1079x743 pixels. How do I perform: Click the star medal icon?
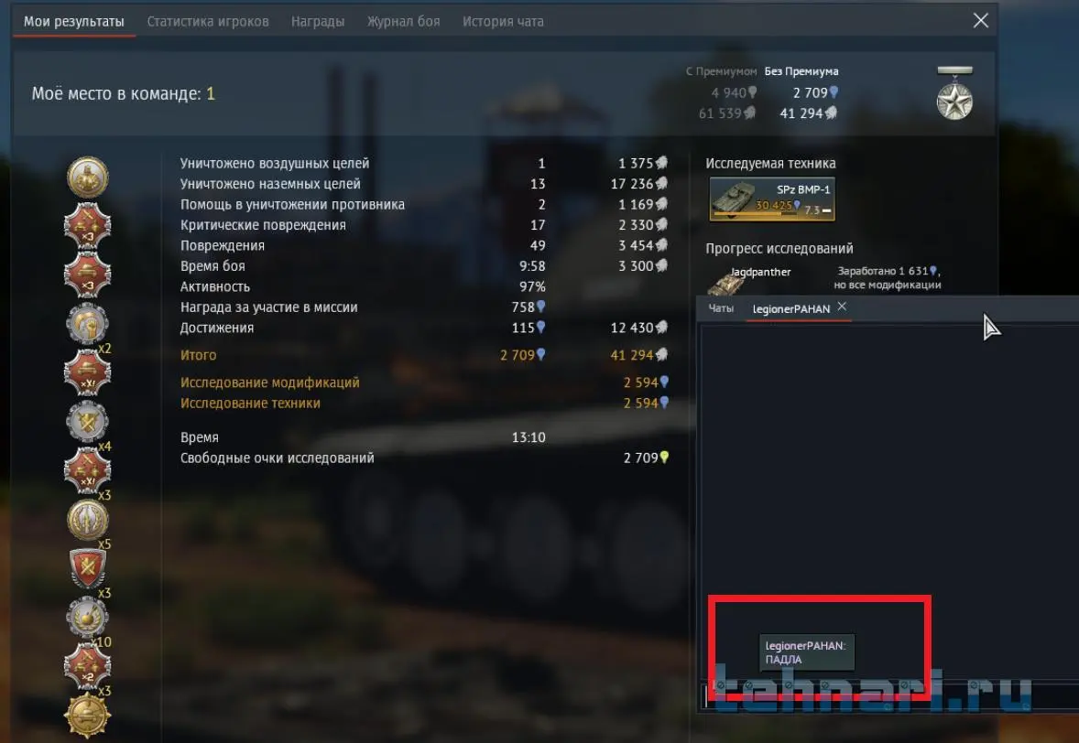954,94
